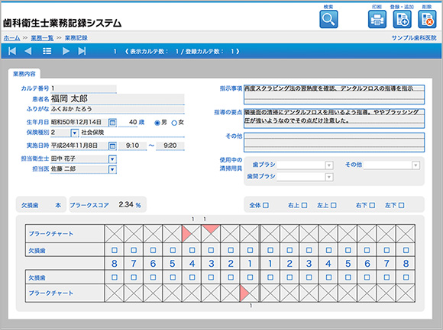Click the 業務記録 breadcrumb
Viewport: 443px width, 330px height.
[76, 38]
